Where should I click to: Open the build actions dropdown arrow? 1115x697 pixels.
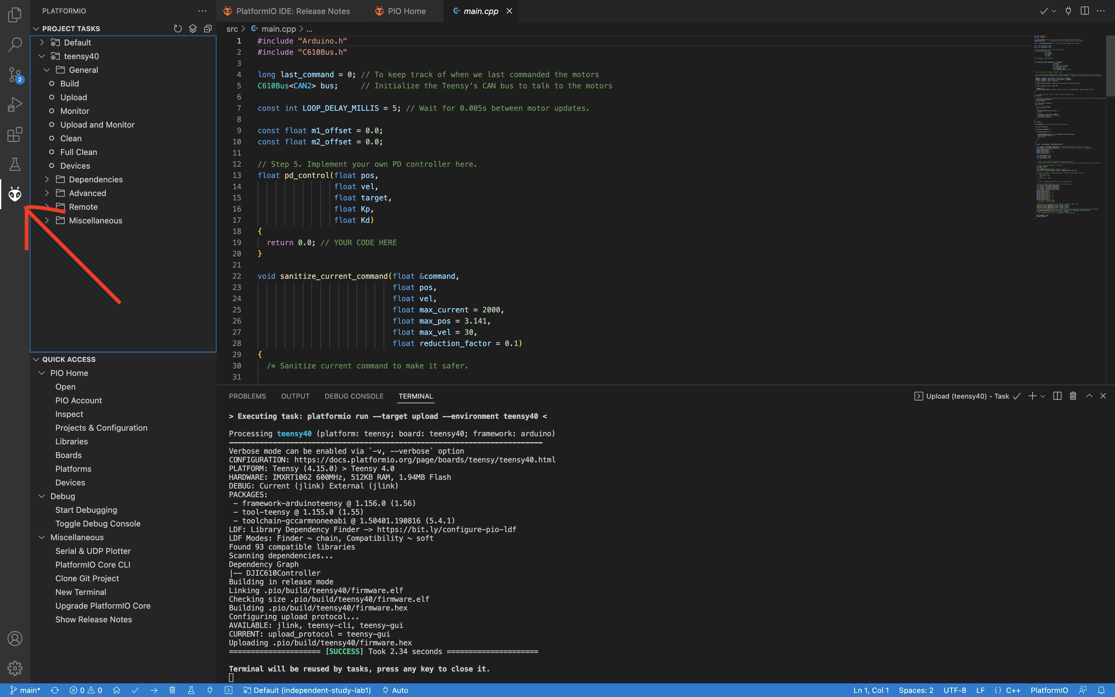coord(1054,11)
